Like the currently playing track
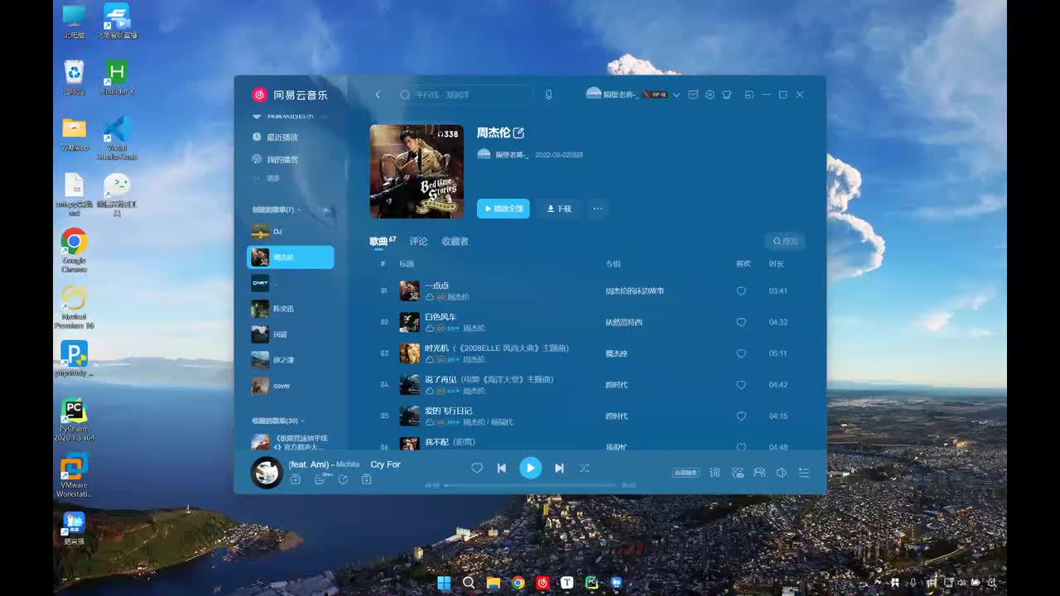This screenshot has height=596, width=1060. tap(477, 469)
